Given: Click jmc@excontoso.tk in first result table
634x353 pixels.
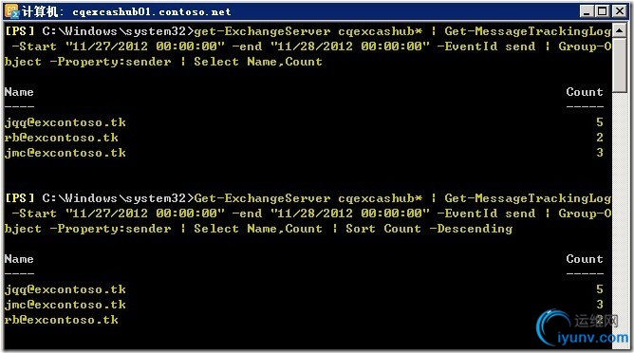Looking at the screenshot, I should pyautogui.click(x=65, y=153).
